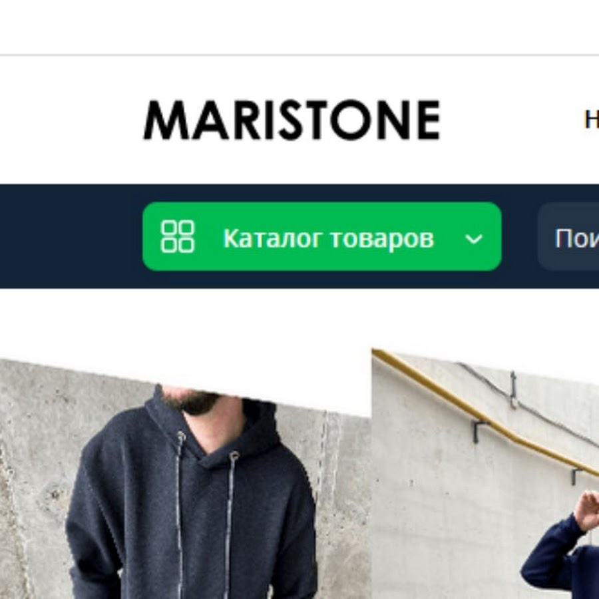599x599 pixels.
Task: Click the letter M of MARISTONE
Action: 167,120
